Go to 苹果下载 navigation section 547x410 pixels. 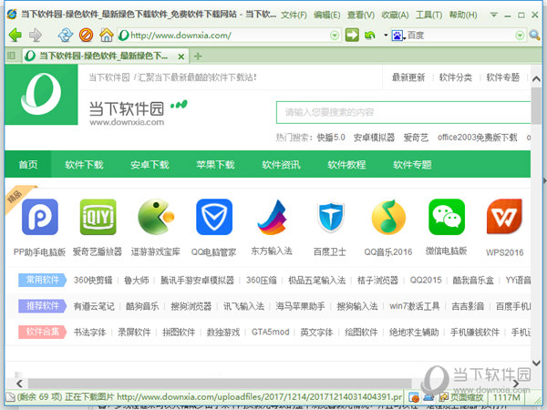215,164
